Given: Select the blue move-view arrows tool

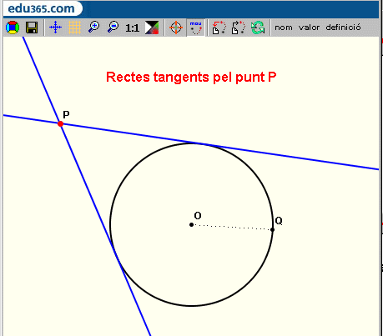Looking at the screenshot, I should (55, 28).
